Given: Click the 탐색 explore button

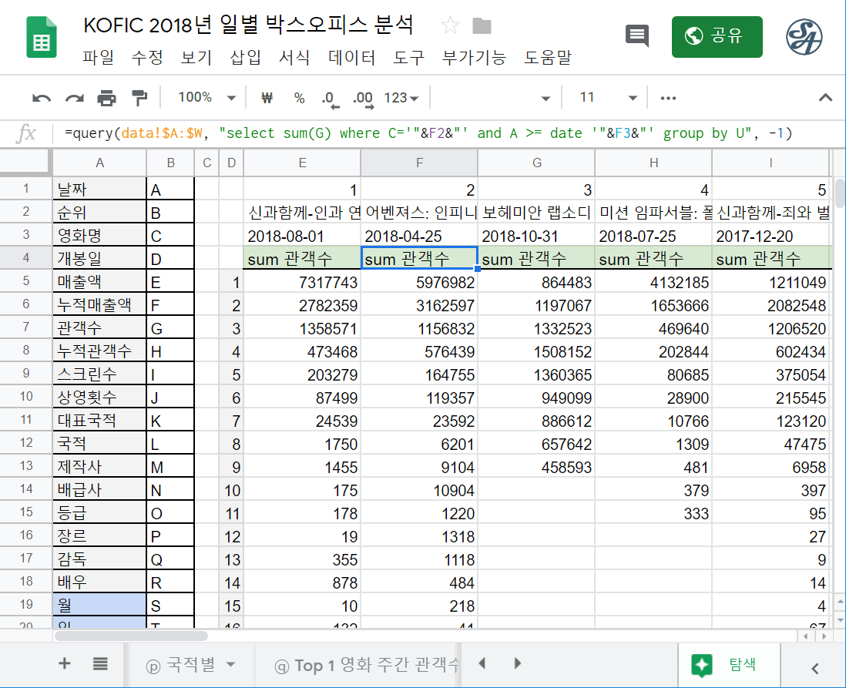Looking at the screenshot, I should tap(728, 665).
